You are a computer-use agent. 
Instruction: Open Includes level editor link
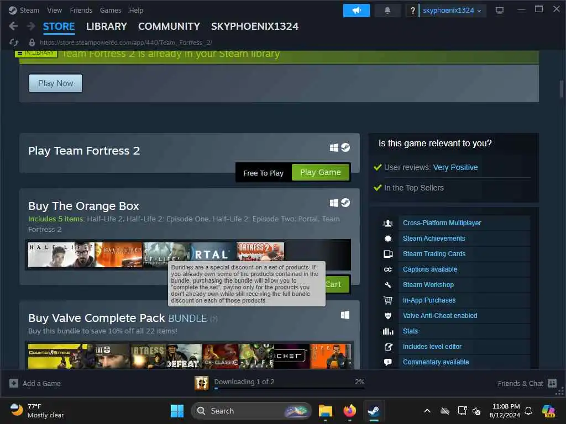click(x=432, y=347)
